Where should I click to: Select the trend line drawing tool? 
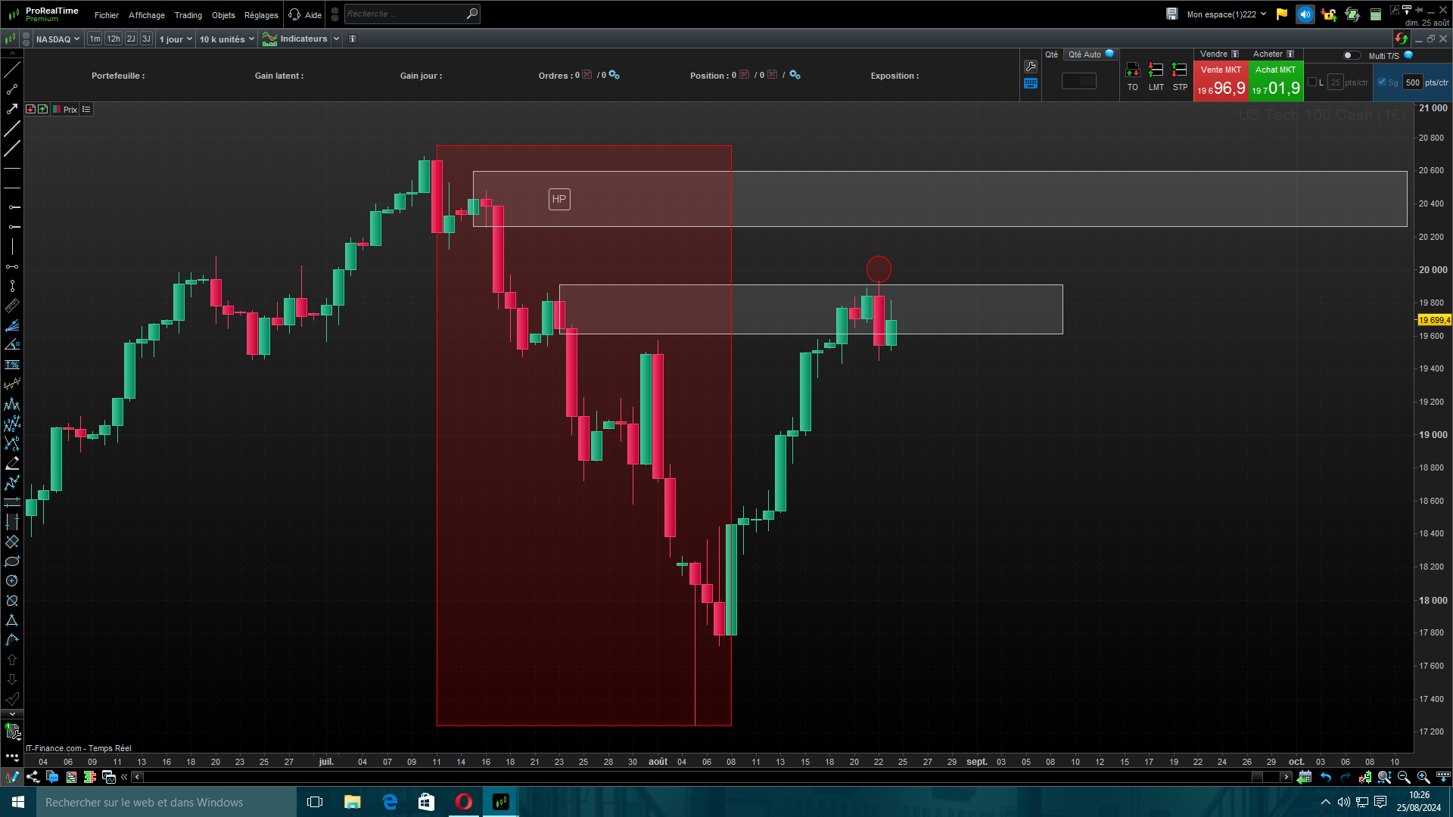(12, 70)
